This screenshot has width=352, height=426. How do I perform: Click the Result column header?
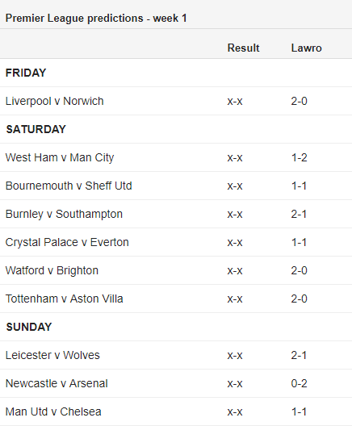coord(243,48)
